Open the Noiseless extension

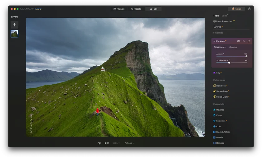click(x=221, y=86)
